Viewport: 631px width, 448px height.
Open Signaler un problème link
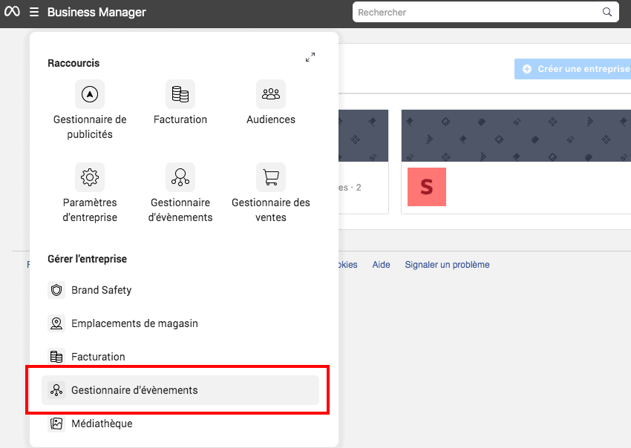click(x=447, y=265)
